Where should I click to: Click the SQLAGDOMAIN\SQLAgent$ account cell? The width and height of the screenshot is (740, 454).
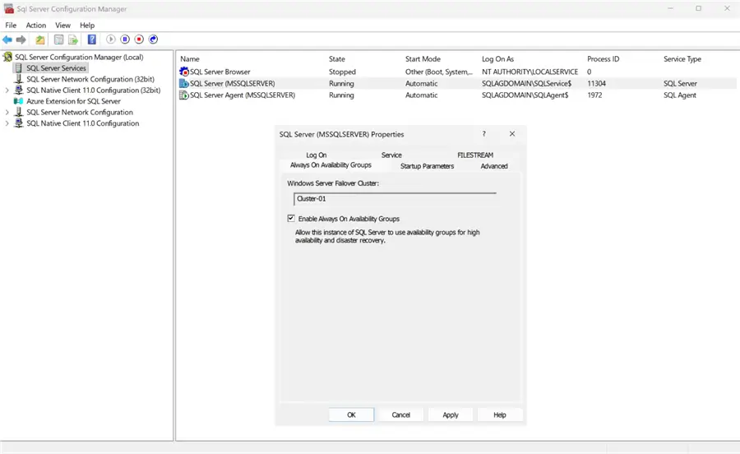[525, 95]
